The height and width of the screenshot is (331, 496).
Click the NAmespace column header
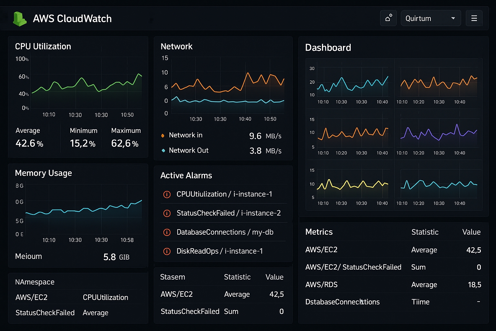[x=35, y=282]
